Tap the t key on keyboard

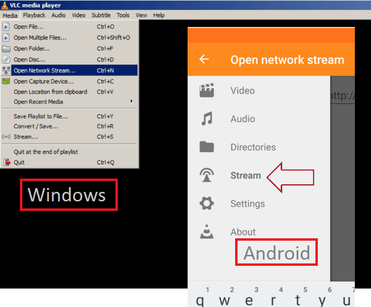click(x=298, y=300)
